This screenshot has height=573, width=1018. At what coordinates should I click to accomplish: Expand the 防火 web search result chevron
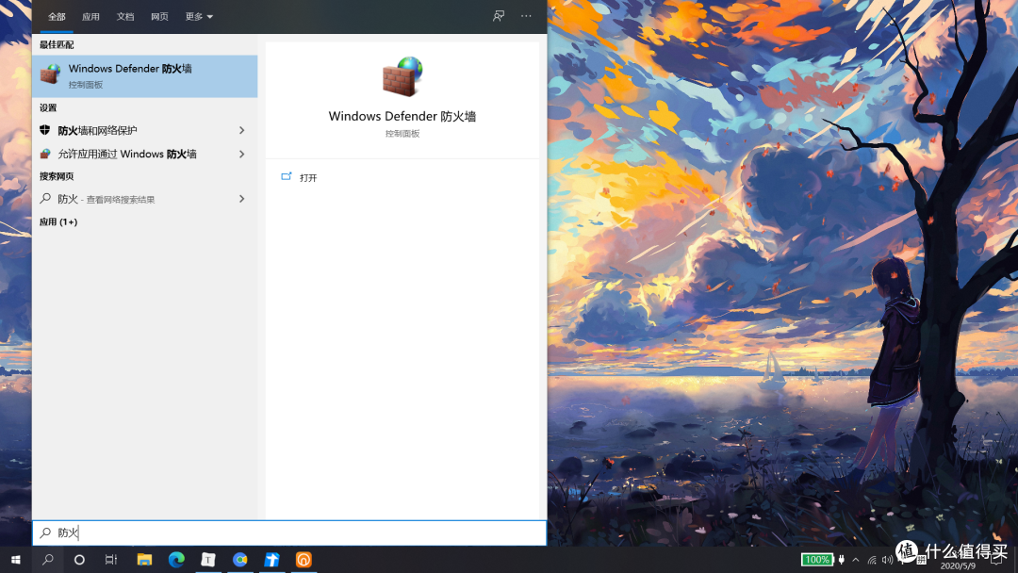click(241, 199)
